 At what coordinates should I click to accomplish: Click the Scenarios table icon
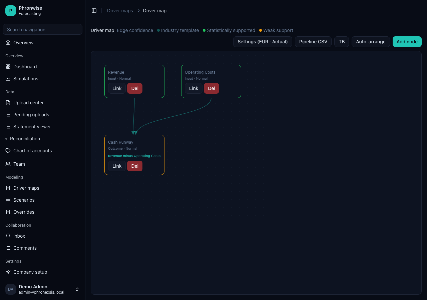(8, 200)
